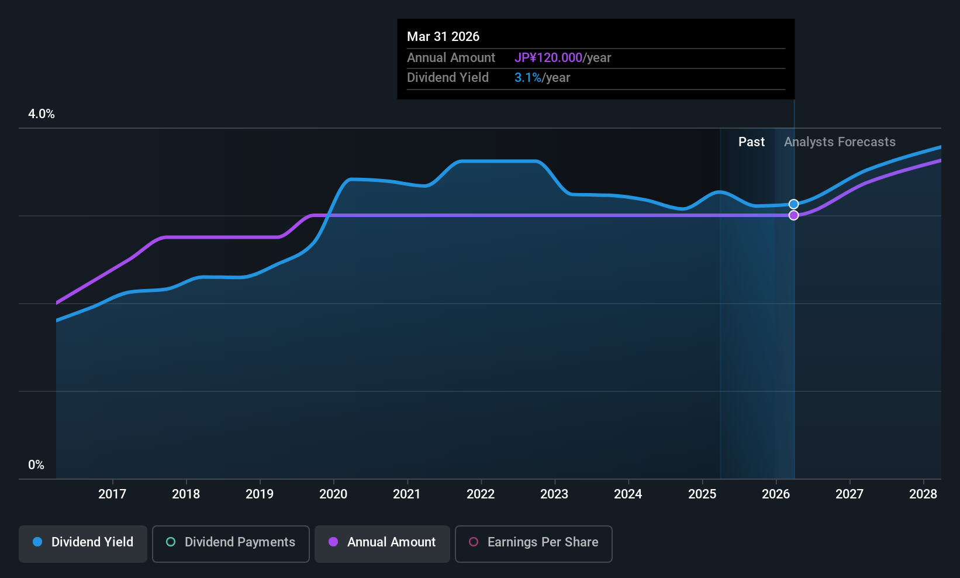Image resolution: width=960 pixels, height=578 pixels.
Task: Hide the Annual Amount series
Action: point(382,542)
